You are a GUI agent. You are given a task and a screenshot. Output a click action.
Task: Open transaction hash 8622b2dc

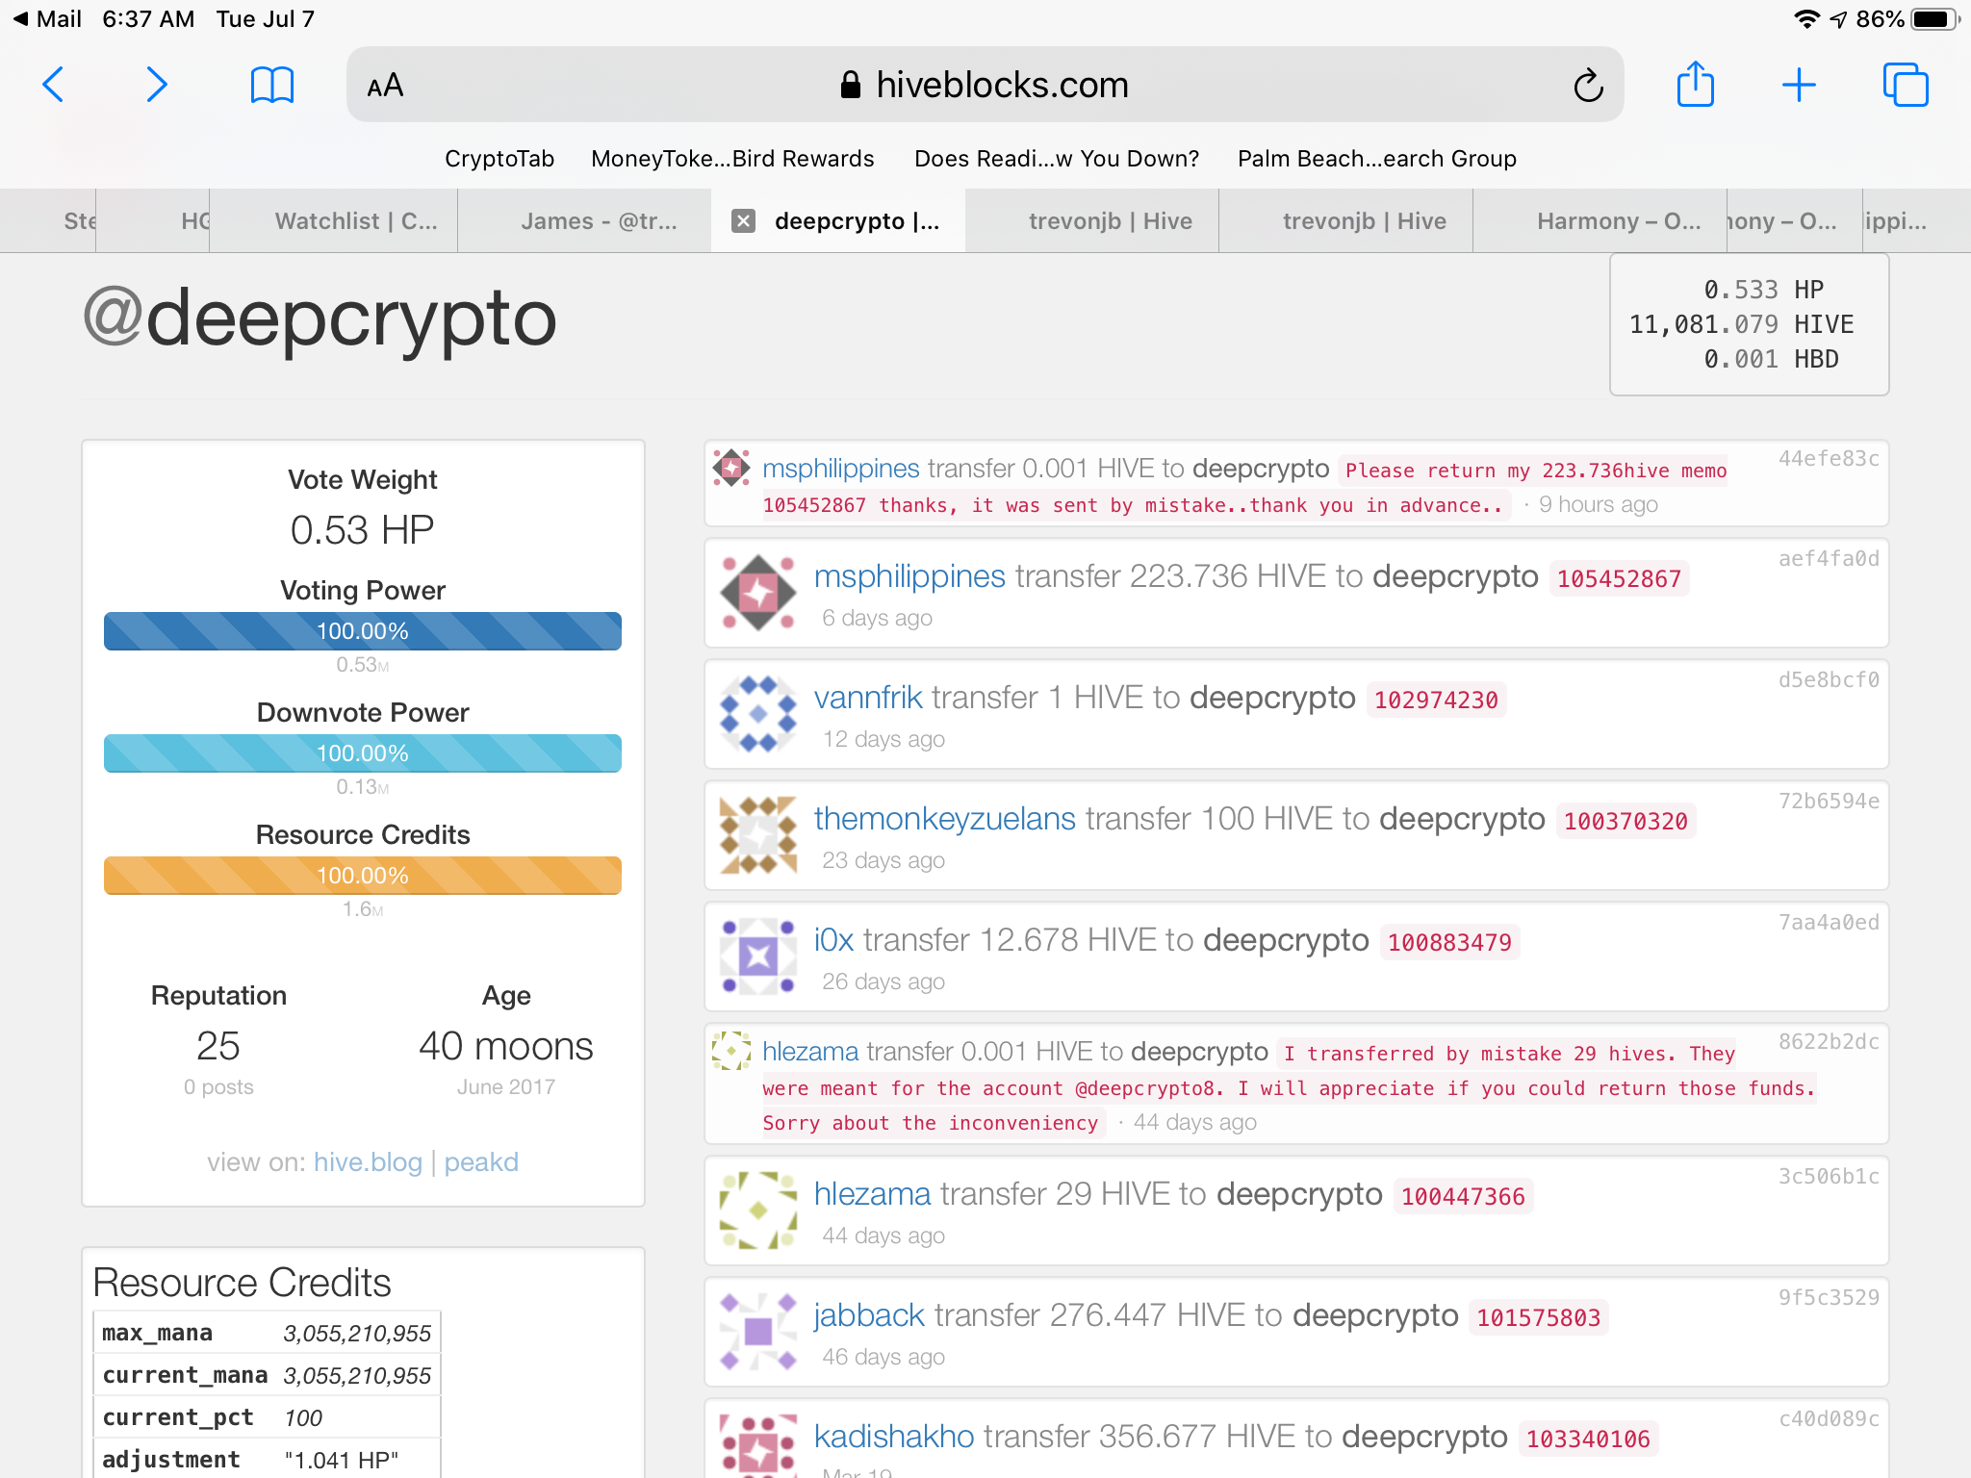1829,1042
